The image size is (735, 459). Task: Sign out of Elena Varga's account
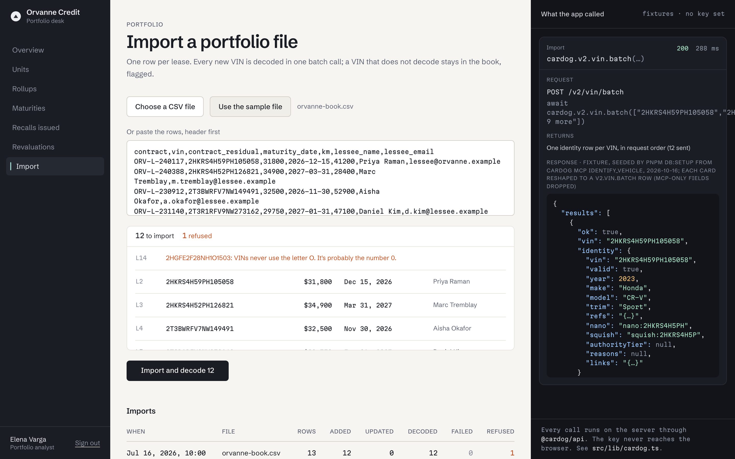pyautogui.click(x=88, y=443)
